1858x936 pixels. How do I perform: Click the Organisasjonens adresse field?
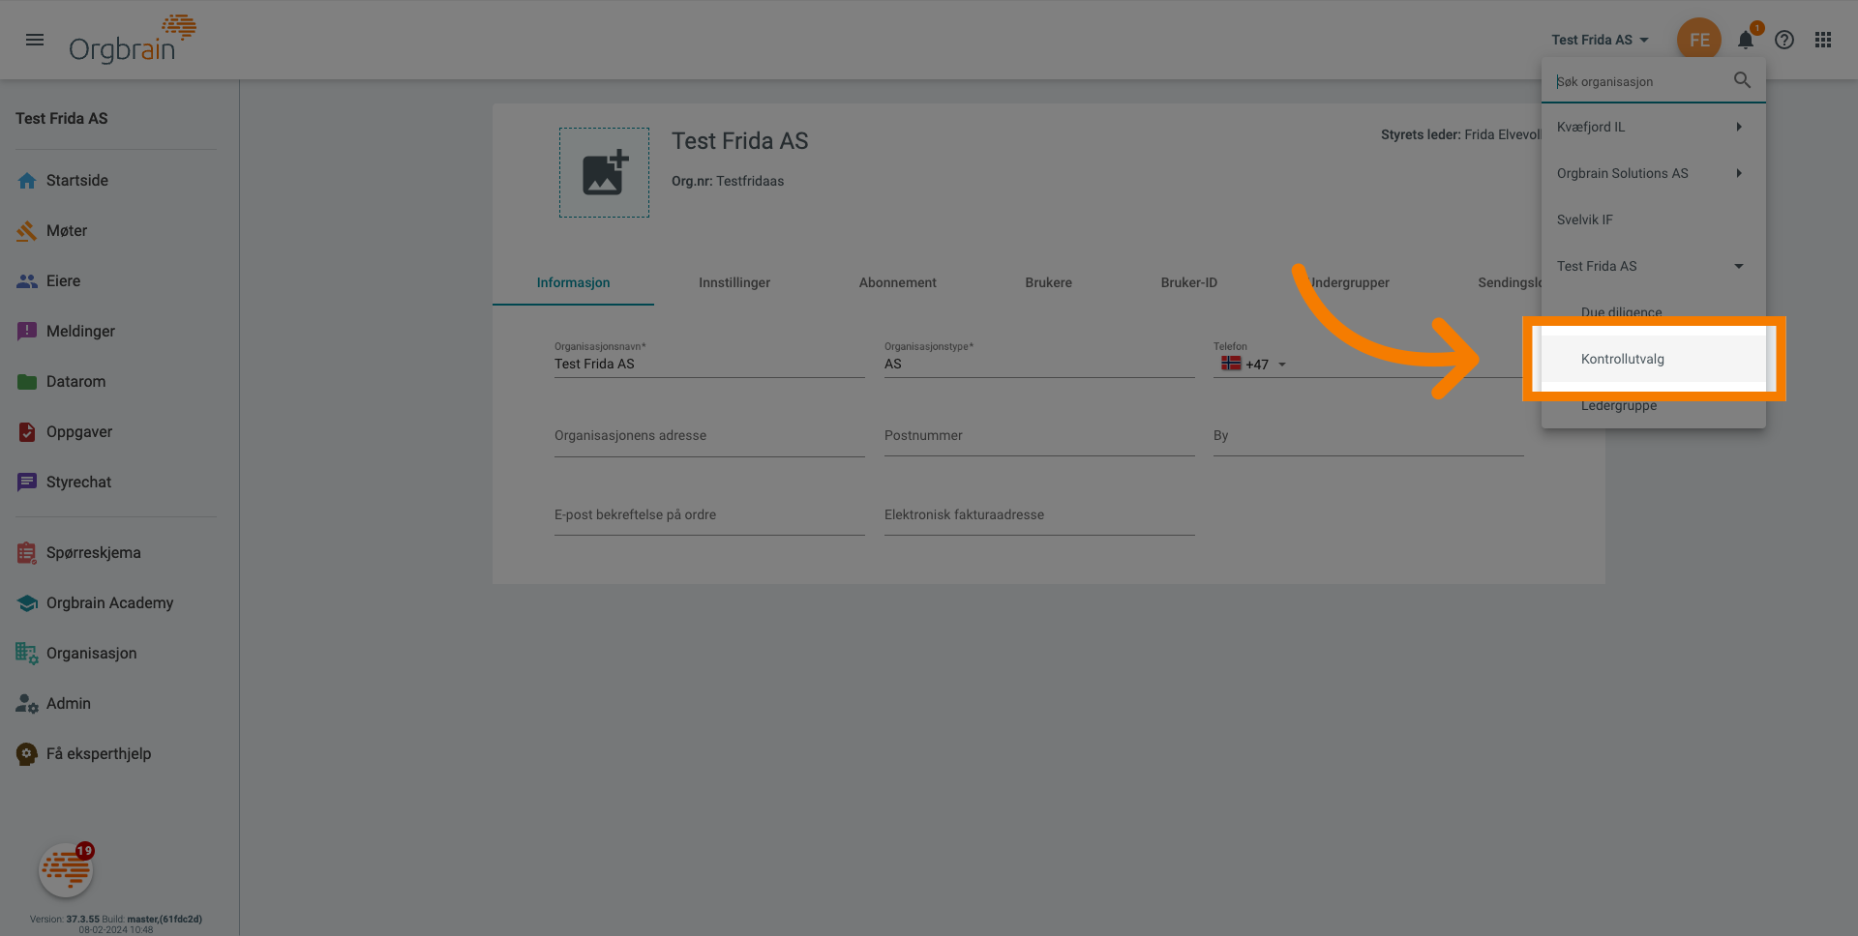pyautogui.click(x=709, y=436)
